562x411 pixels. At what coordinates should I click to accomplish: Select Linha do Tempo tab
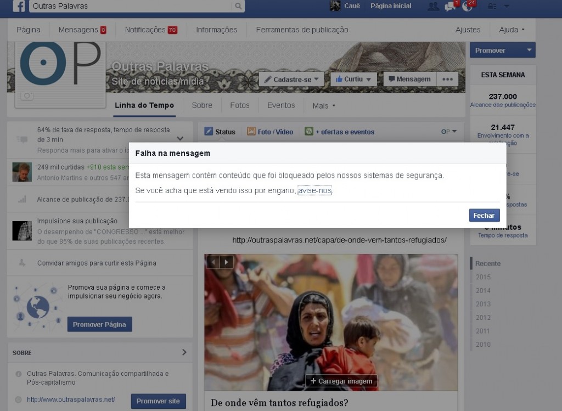144,105
